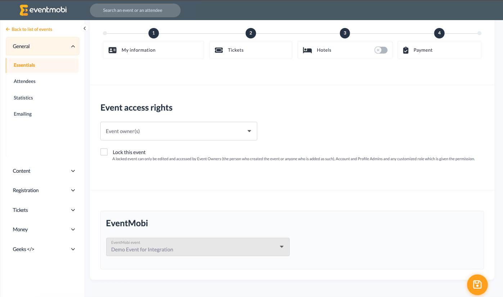Viewport: 503px width, 297px height.
Task: Switch to the Statistics section
Action: pos(23,97)
